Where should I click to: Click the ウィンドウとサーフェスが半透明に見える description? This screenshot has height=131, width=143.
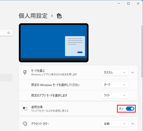click(x=50, y=111)
